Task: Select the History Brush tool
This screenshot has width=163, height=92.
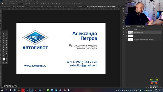Action: [x=3, y=45]
